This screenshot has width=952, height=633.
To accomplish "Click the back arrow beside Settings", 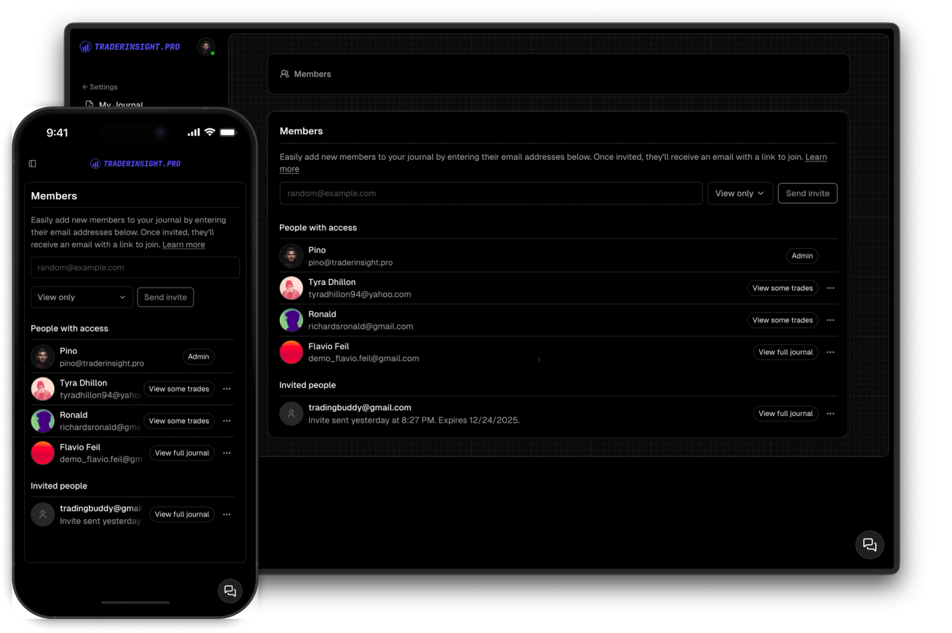I will click(84, 86).
